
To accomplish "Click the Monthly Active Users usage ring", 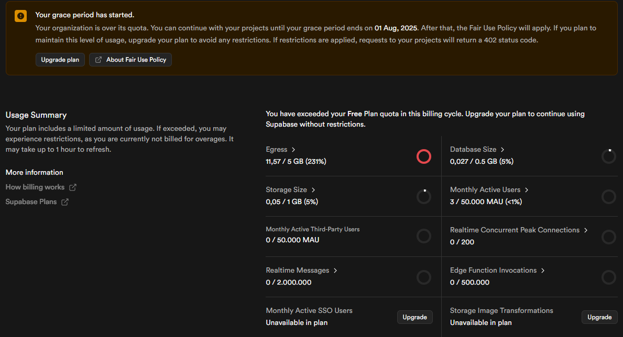I will [608, 196].
